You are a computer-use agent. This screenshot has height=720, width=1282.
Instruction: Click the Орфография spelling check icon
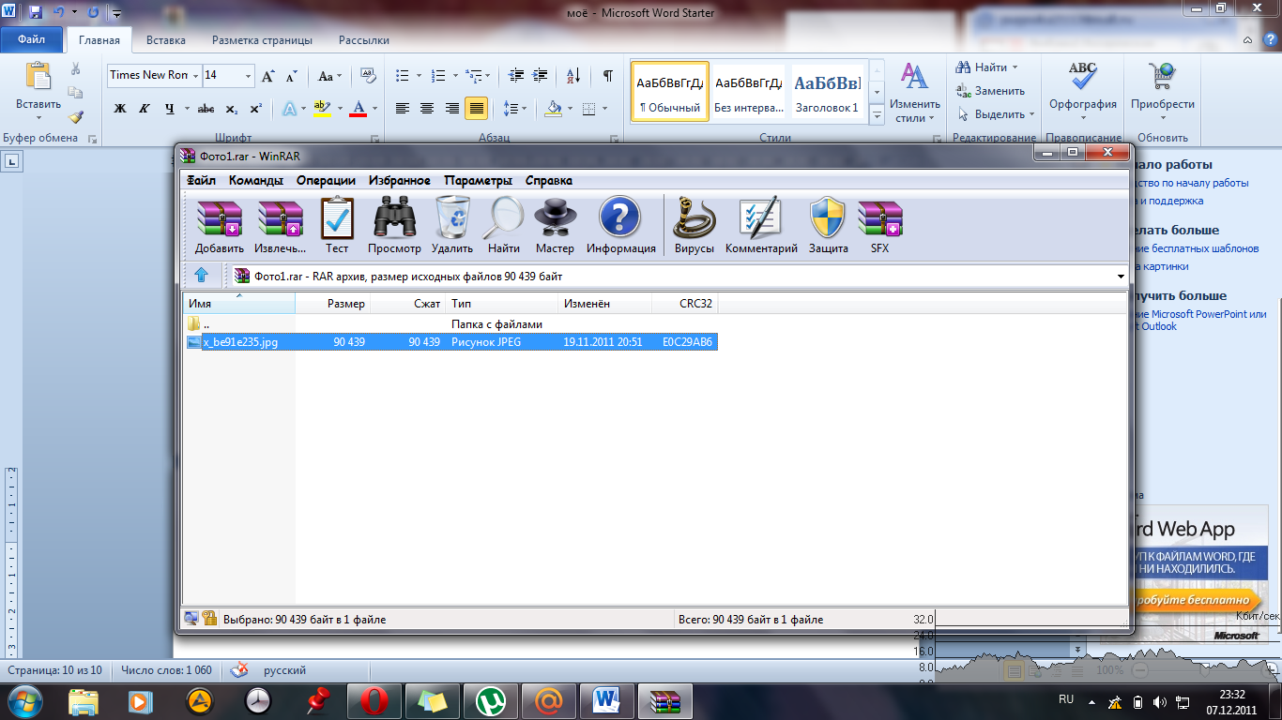point(1083,77)
